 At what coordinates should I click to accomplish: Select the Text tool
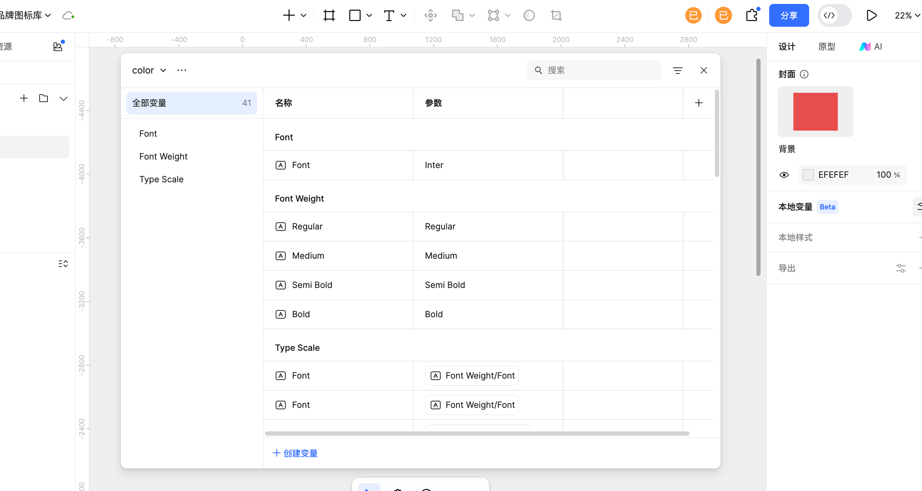pos(389,15)
